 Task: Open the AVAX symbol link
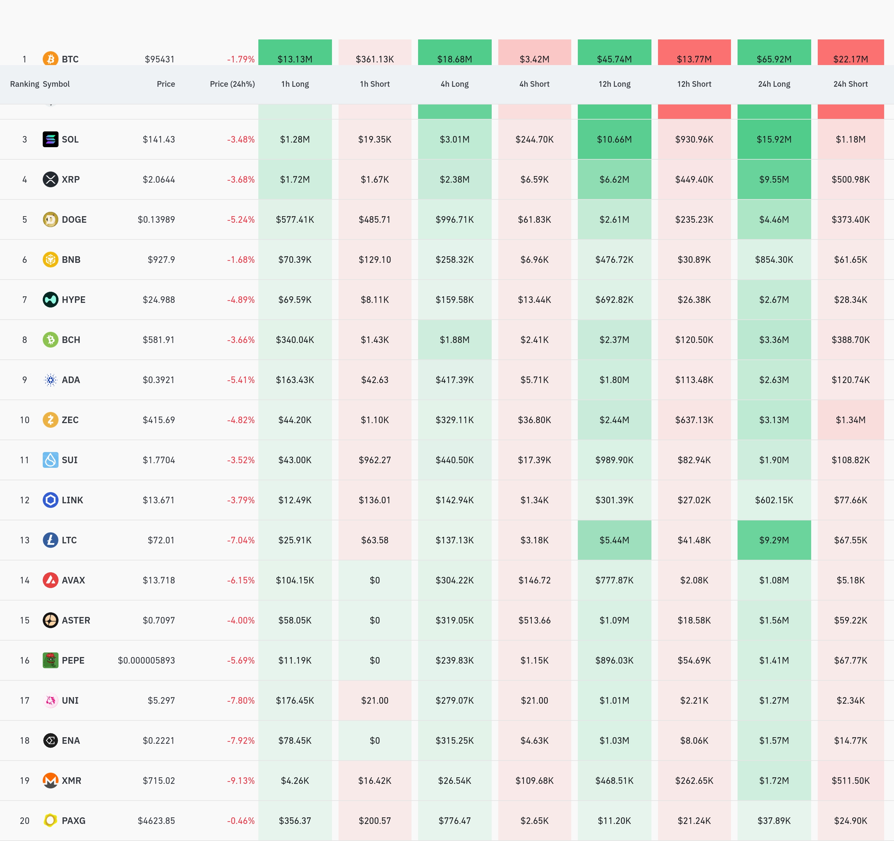tap(73, 580)
